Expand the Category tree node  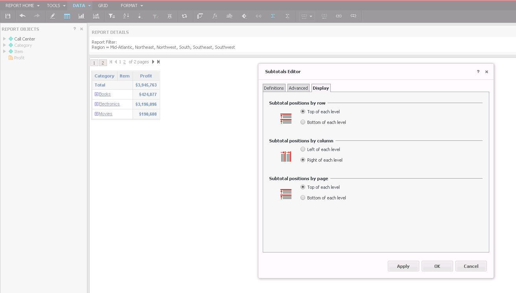[4, 45]
